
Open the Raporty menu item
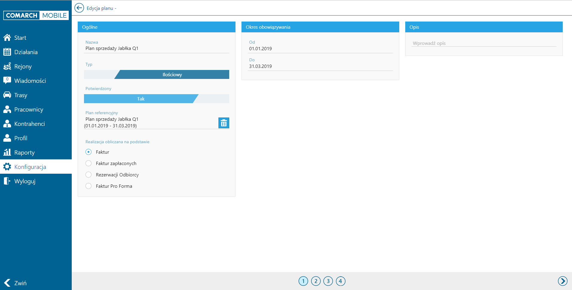[x=36, y=152]
